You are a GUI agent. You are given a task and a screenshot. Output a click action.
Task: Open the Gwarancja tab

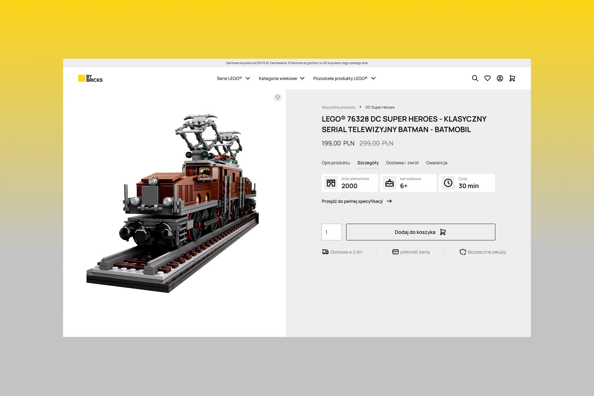click(x=436, y=163)
